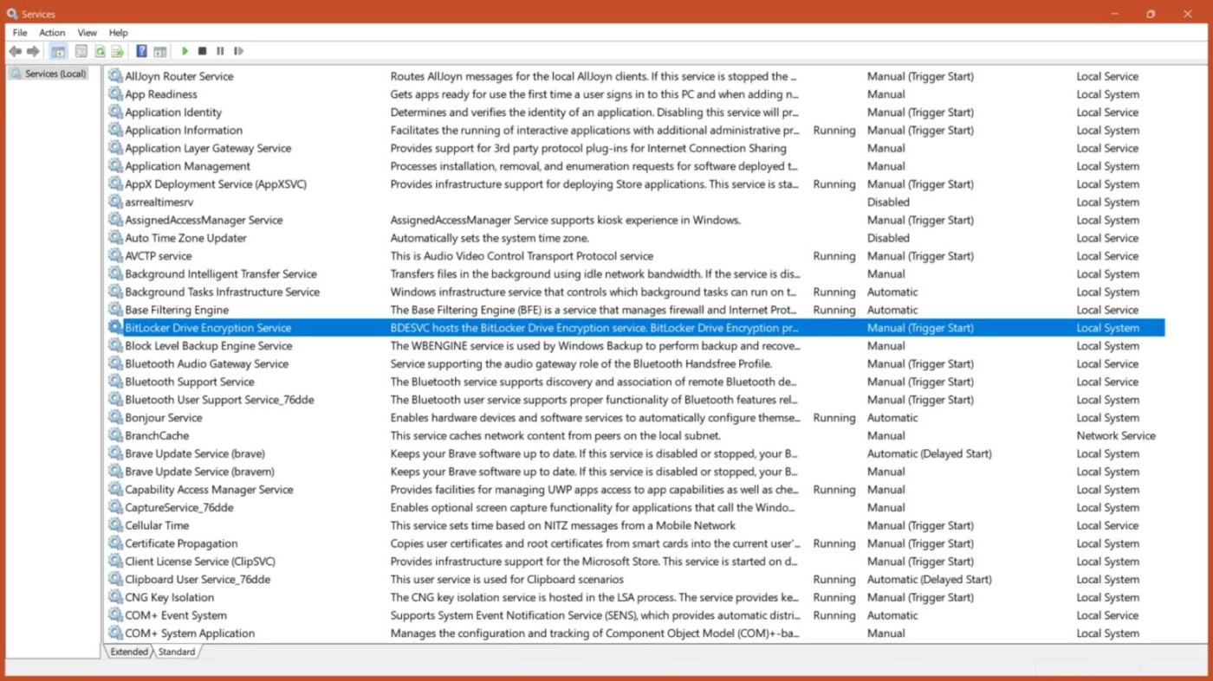Screen dimensions: 1213x681
Task: Click gear icon beside BranchCache
Action: [115, 436]
